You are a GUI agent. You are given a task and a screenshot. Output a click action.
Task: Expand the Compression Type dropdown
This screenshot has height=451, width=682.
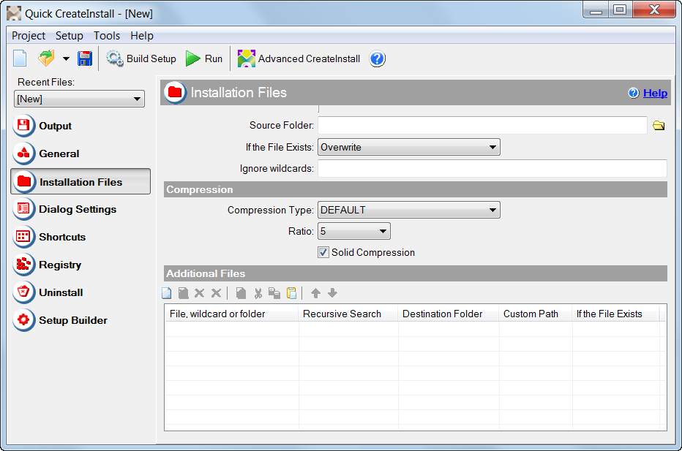(409, 210)
